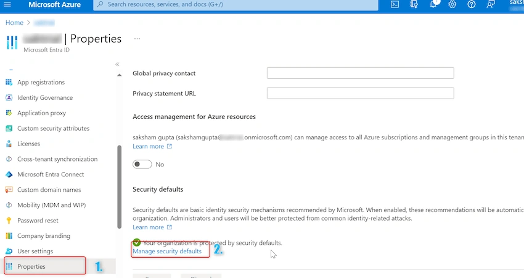Click the Custom security attributes icon

pos(9,128)
